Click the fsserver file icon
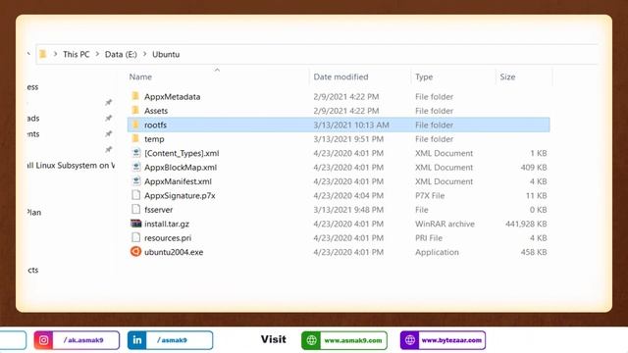 tap(135, 209)
